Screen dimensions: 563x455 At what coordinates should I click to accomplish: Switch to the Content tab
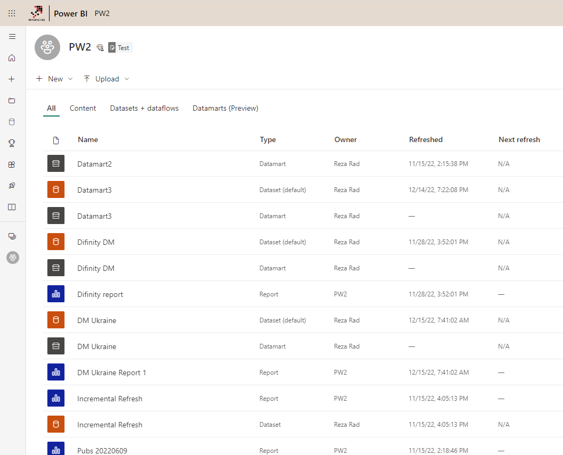83,108
